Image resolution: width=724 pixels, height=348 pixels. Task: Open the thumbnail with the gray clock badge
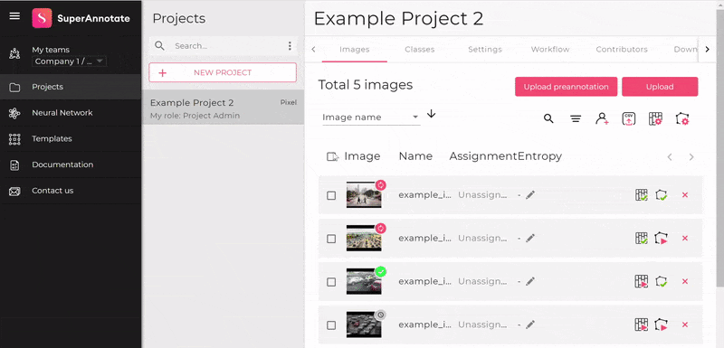(364, 324)
